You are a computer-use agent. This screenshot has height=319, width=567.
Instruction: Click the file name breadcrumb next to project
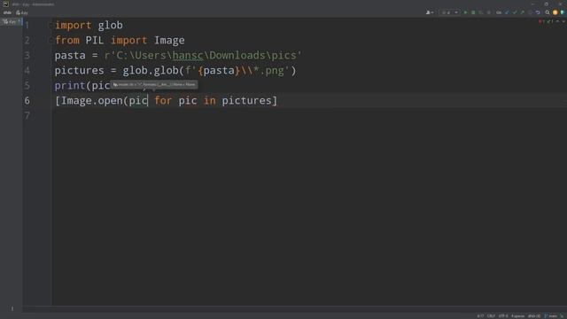[x=22, y=12]
